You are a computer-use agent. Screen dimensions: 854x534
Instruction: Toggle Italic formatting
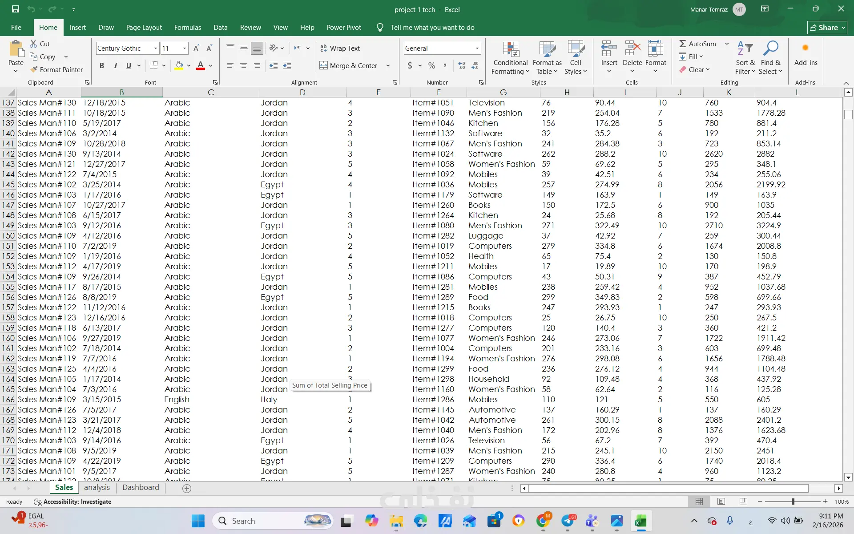pos(116,65)
